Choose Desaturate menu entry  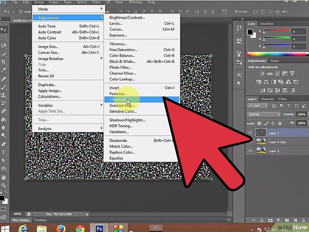[x=142, y=141]
